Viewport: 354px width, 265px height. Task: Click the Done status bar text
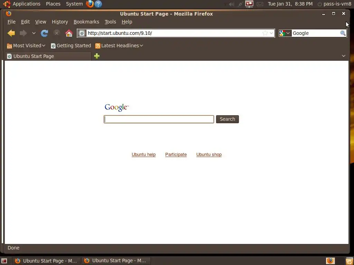click(x=13, y=248)
